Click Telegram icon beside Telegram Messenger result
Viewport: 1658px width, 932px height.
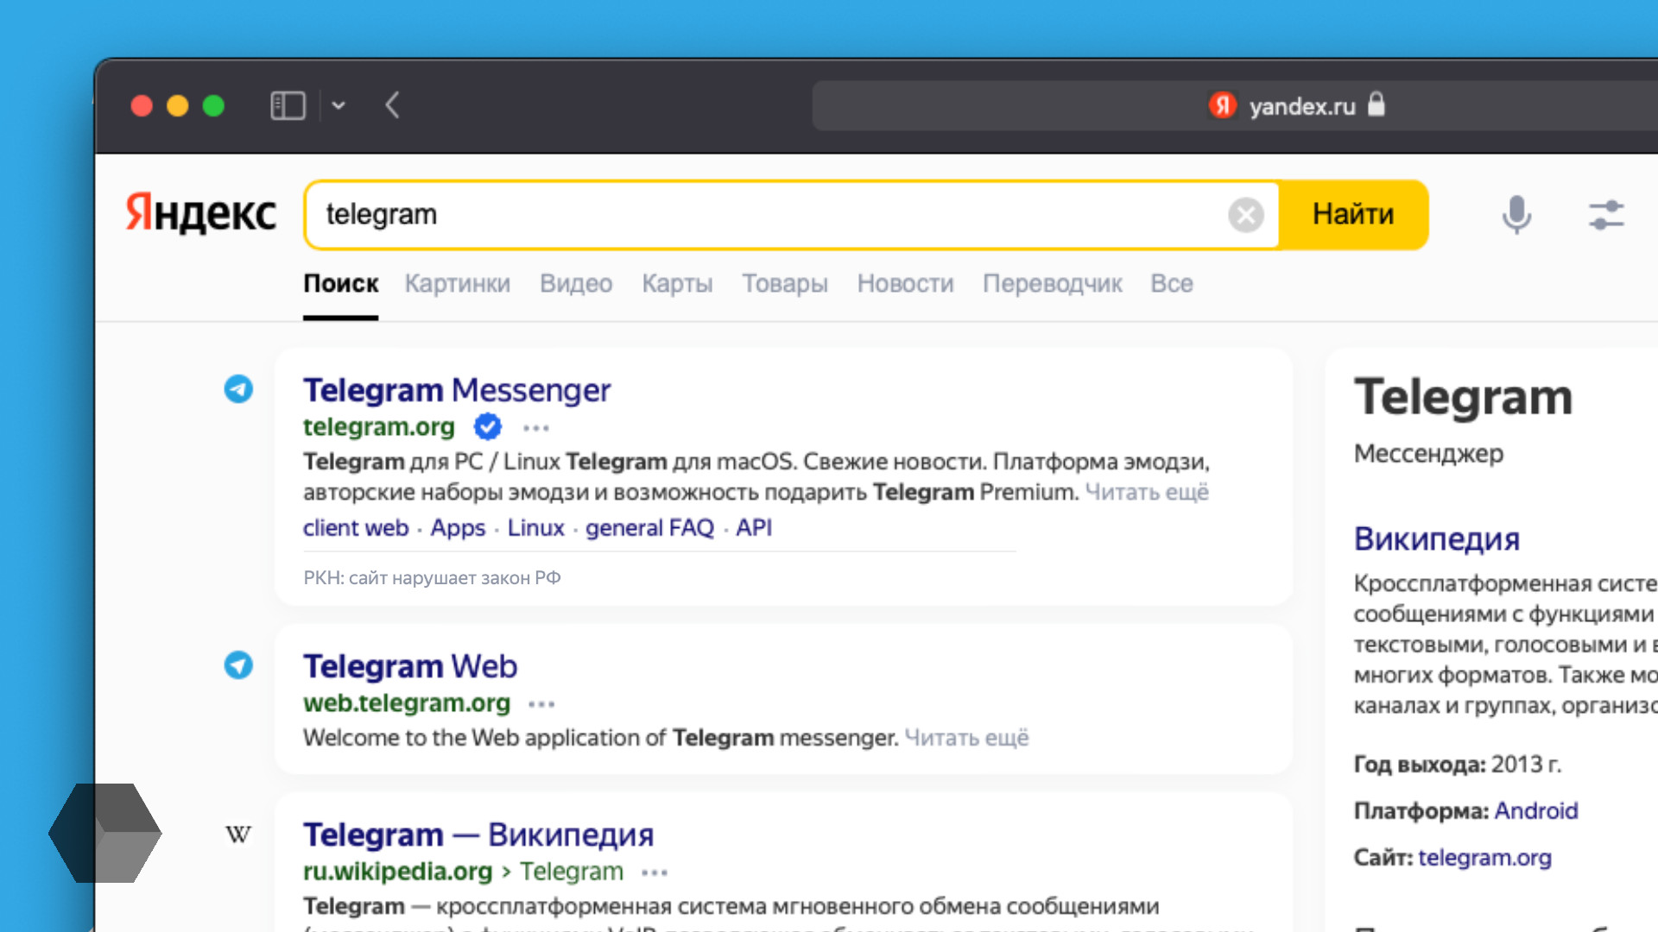(x=238, y=389)
